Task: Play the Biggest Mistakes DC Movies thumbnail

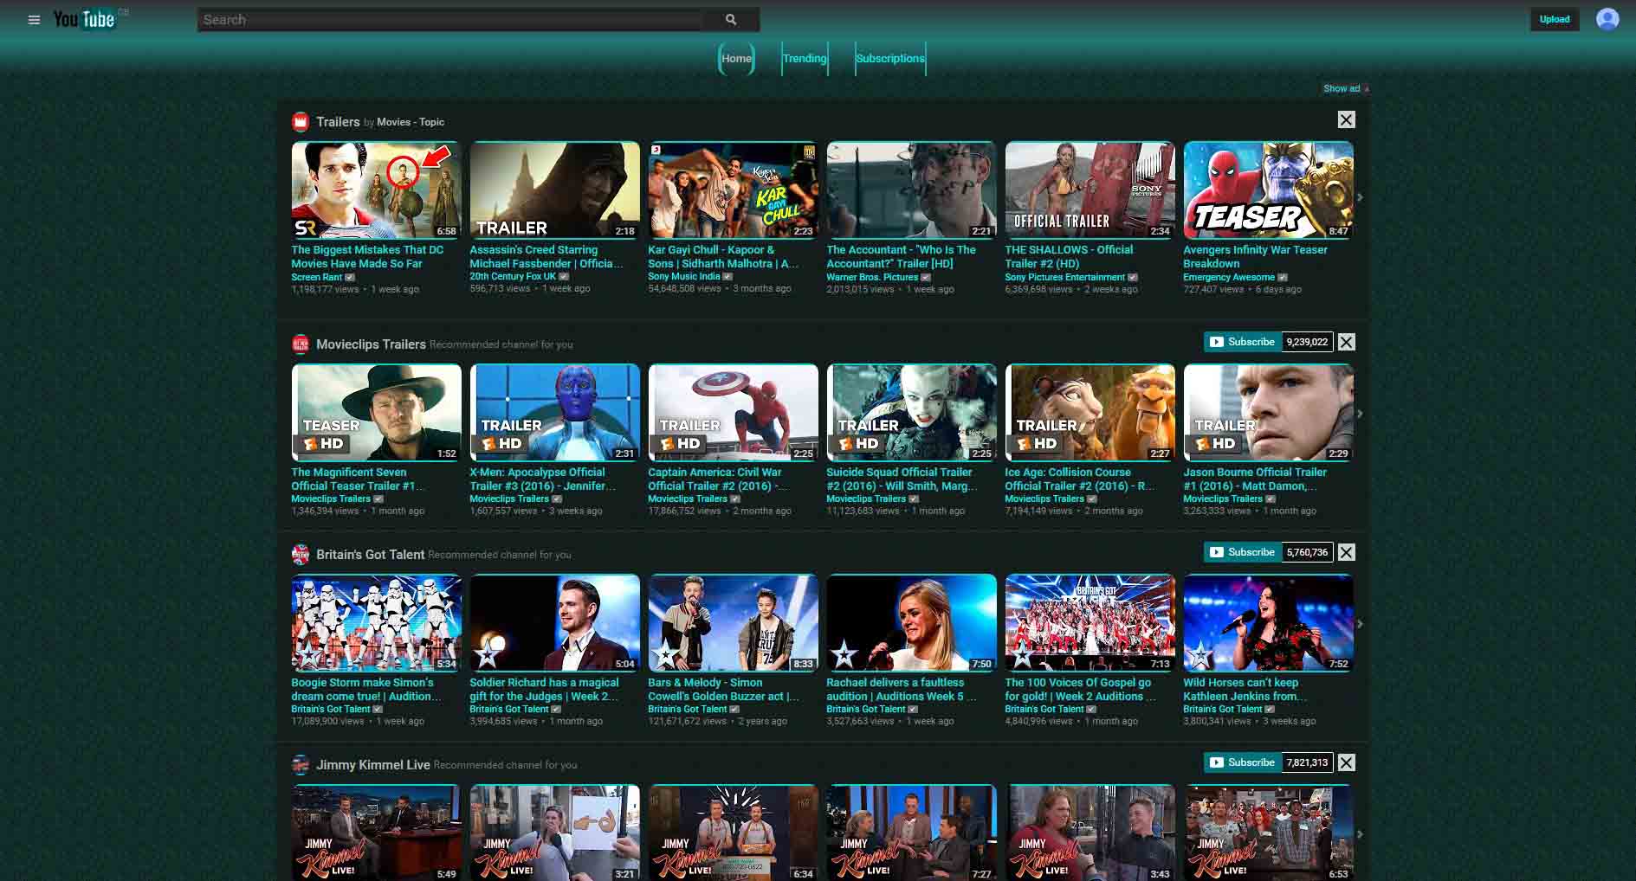Action: pos(376,190)
